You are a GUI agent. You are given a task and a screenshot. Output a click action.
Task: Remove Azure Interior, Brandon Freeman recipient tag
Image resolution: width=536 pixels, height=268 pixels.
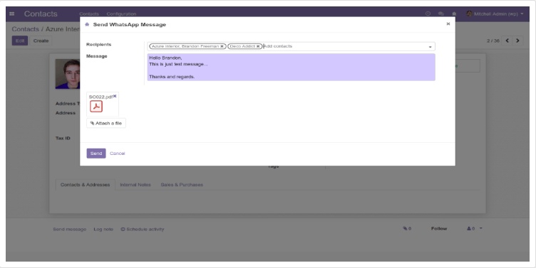point(222,46)
